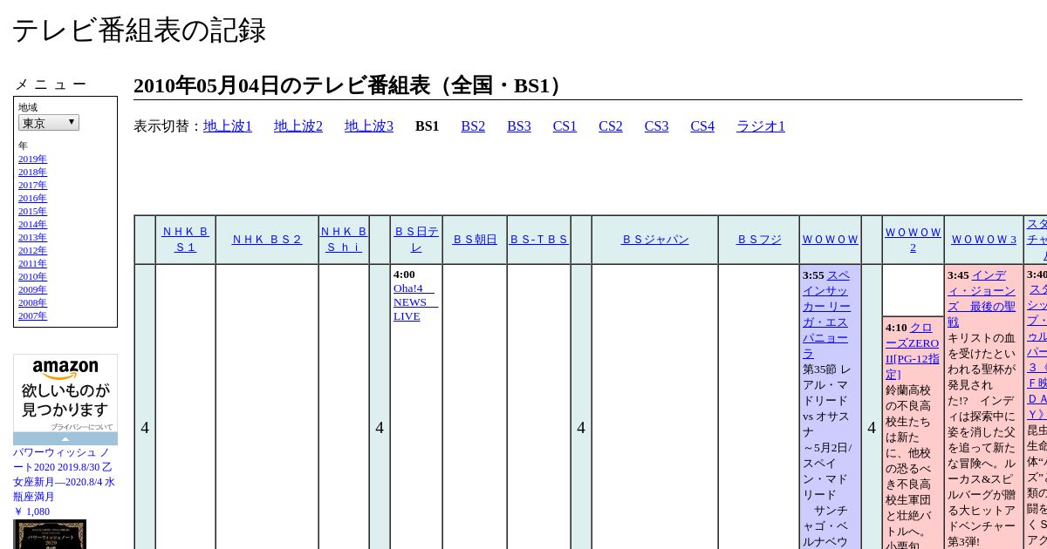Switch display to CS4
1047x549 pixels.
coord(702,126)
